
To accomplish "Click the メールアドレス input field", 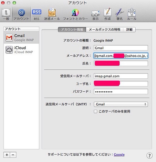I will click(x=121, y=56).
